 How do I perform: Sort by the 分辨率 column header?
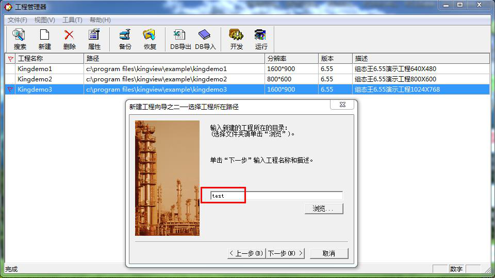[x=291, y=58]
